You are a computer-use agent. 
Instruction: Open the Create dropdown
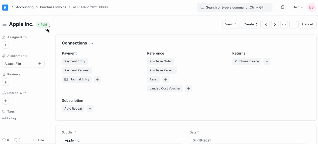tap(250, 24)
